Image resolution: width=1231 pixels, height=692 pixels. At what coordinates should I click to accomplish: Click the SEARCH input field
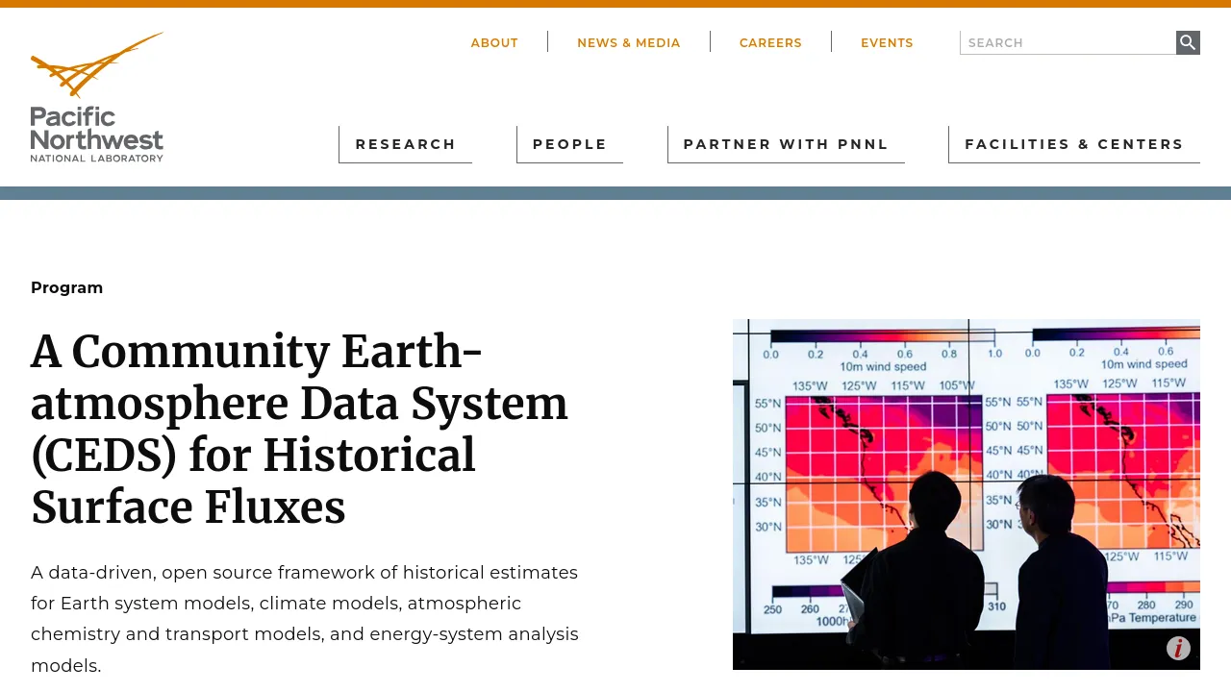(x=1058, y=42)
